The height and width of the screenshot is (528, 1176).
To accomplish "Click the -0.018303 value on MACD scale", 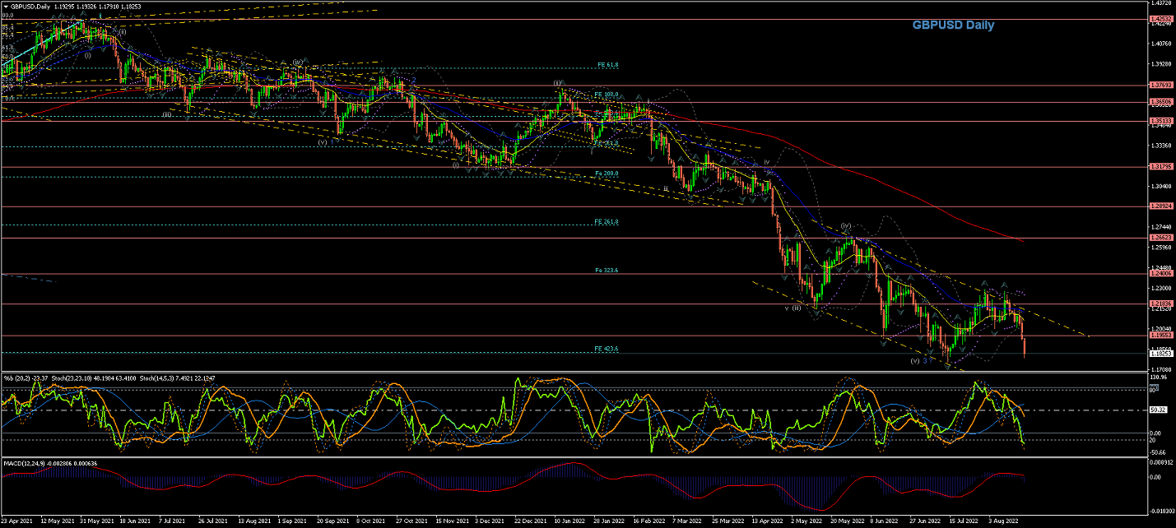I will coord(1162,510).
